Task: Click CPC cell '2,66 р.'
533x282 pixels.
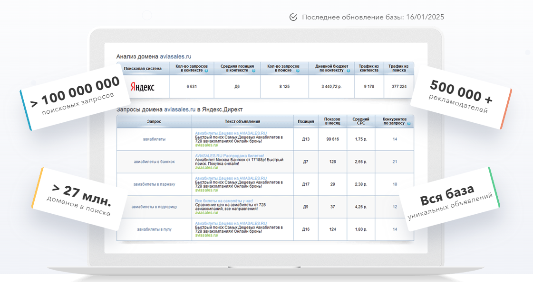Action: [x=361, y=162]
